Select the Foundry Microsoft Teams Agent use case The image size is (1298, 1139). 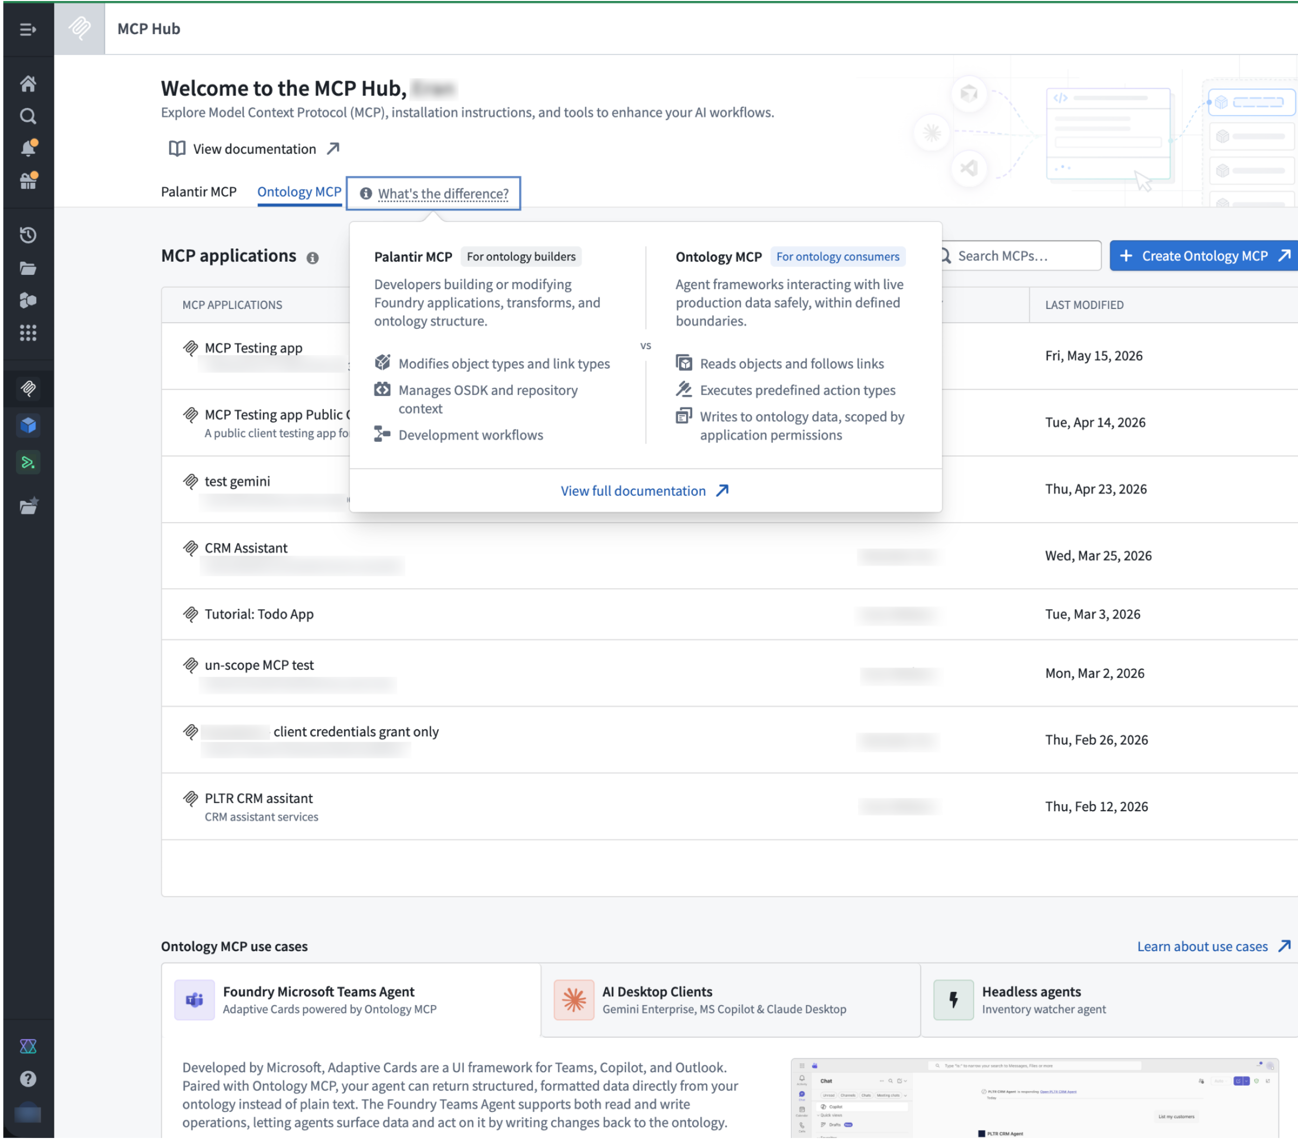point(351,1000)
